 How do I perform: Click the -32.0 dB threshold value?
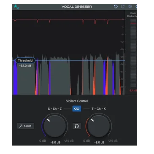click(25, 66)
